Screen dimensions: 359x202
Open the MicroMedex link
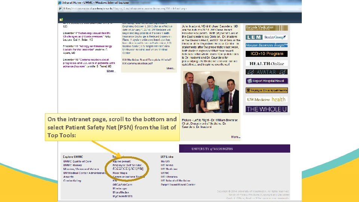(x=121, y=192)
